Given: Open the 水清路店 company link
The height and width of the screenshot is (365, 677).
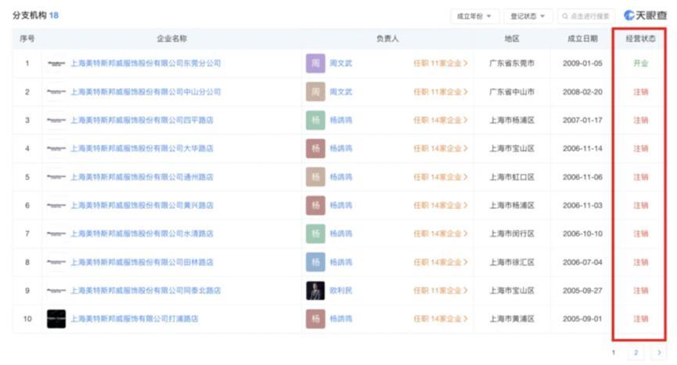Looking at the screenshot, I should coord(142,233).
